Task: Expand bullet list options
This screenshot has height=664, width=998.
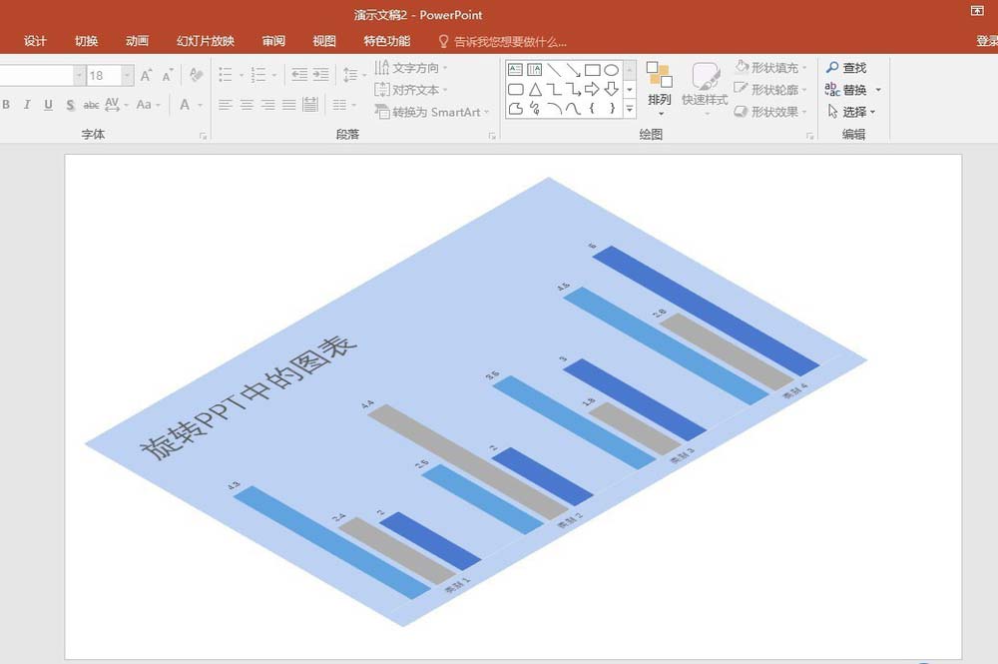Action: pyautogui.click(x=242, y=75)
